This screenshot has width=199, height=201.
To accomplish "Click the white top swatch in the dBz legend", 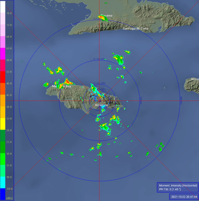I will tap(3, 7).
